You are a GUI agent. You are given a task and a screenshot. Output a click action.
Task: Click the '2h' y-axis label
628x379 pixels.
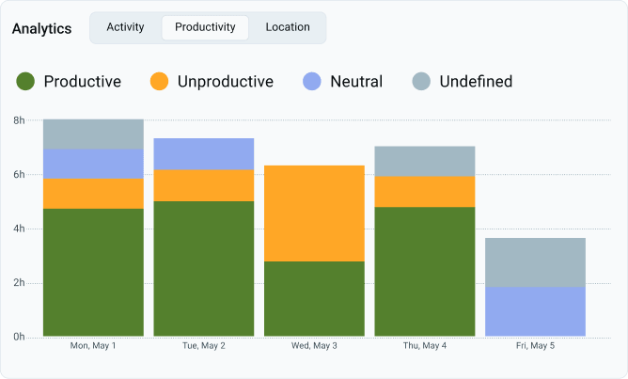tap(19, 283)
